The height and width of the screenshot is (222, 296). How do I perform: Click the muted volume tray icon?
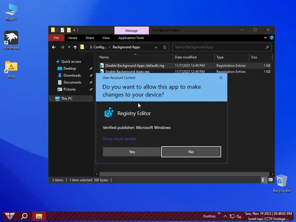(x=239, y=216)
